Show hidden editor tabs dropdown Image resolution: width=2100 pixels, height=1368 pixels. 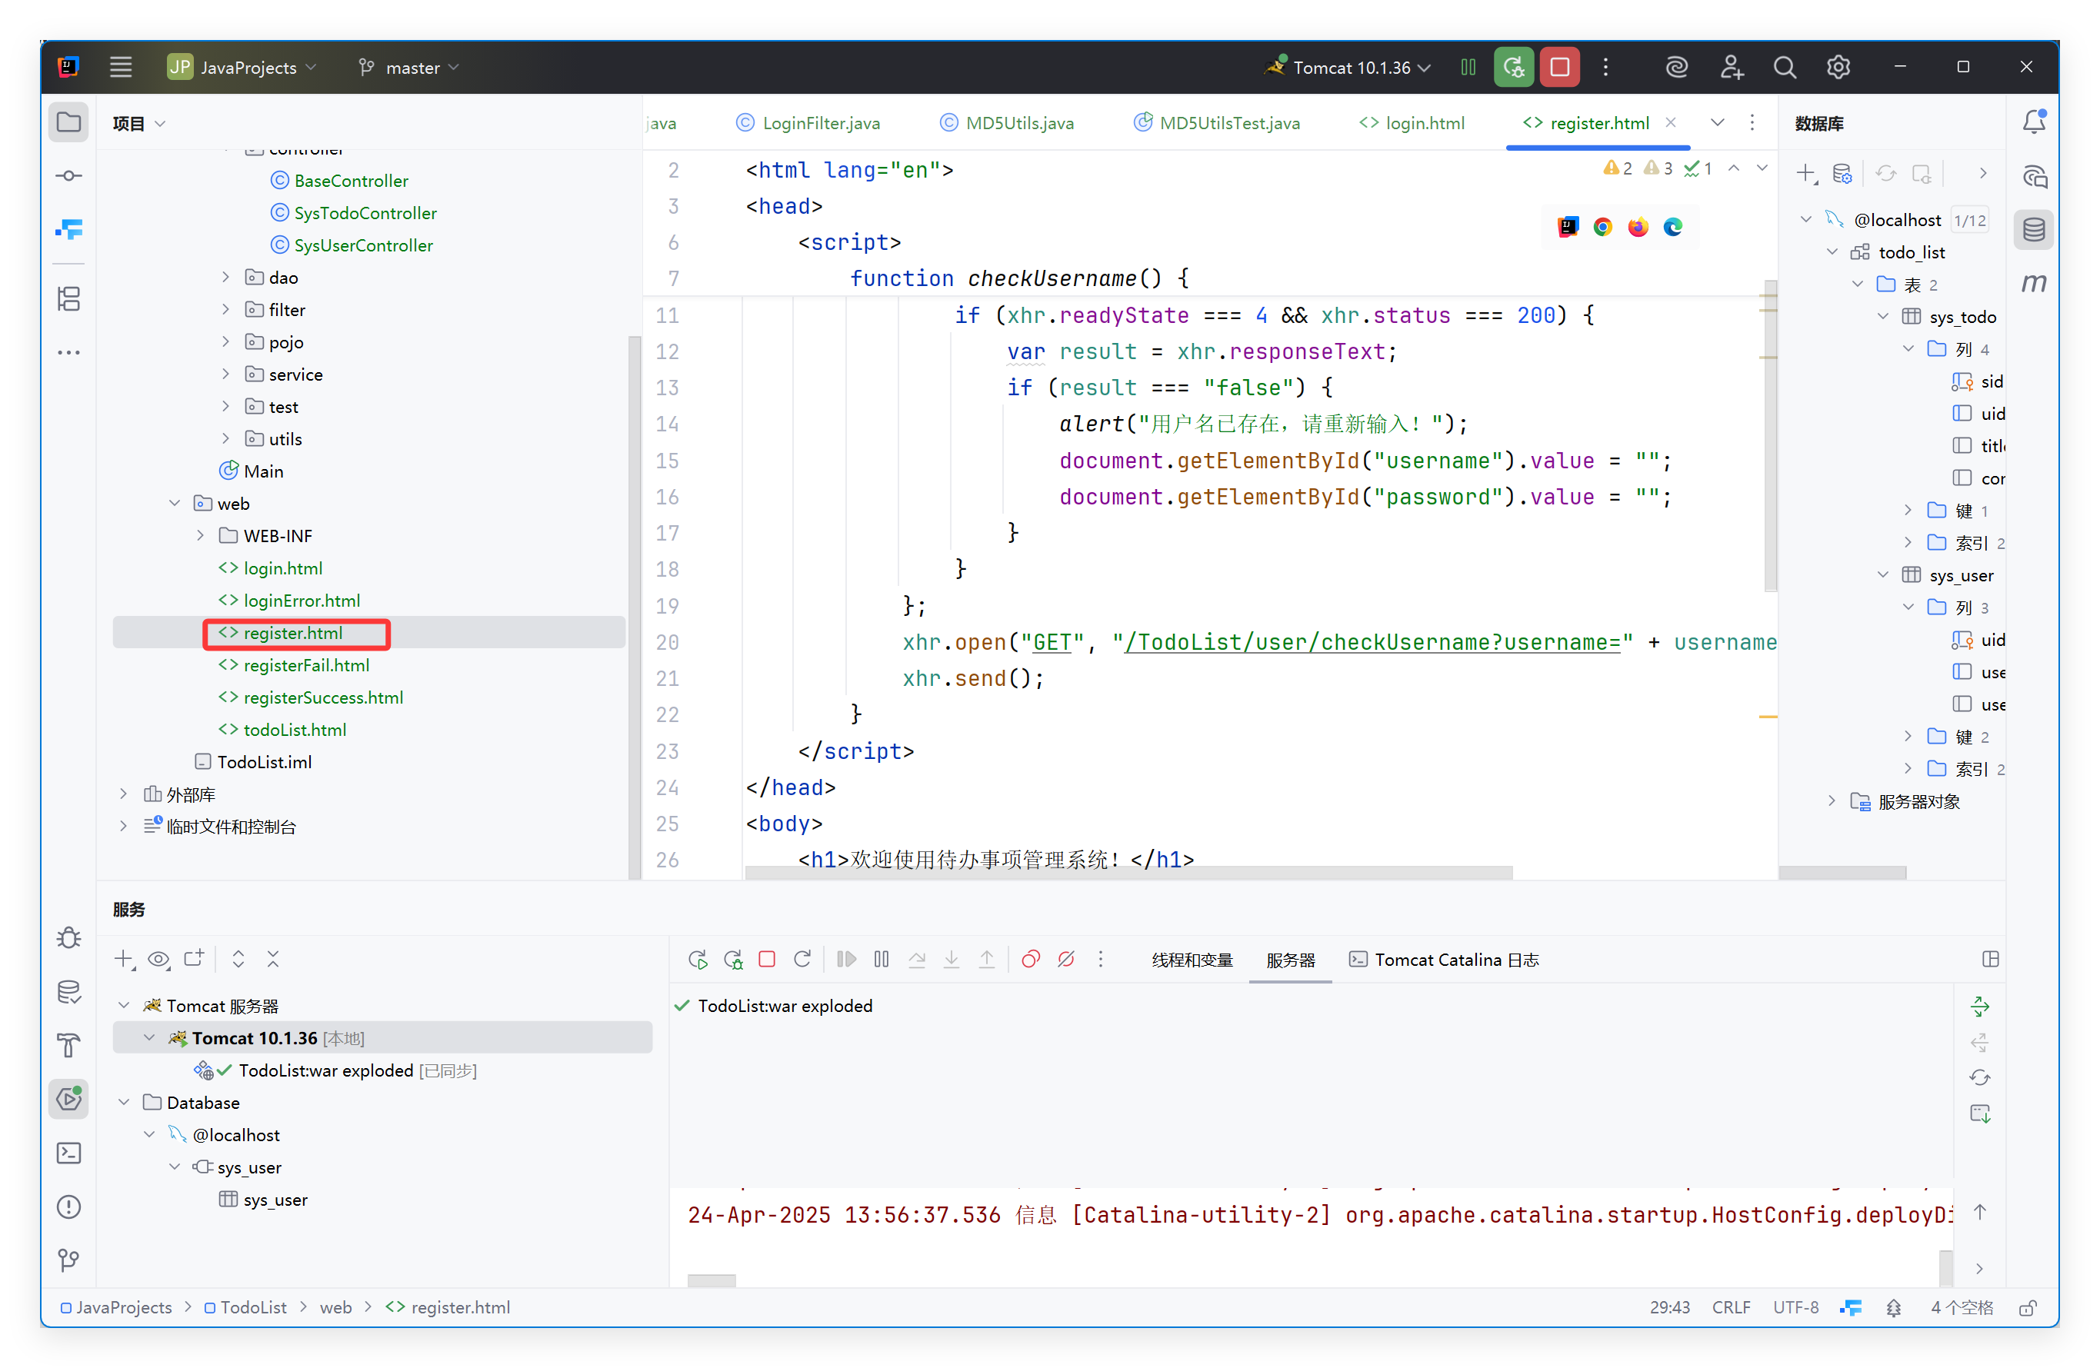tap(1717, 122)
